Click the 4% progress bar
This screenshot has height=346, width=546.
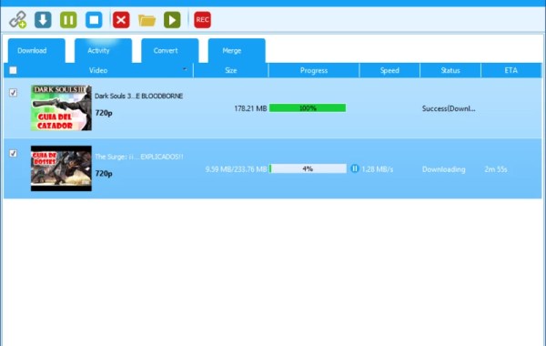coord(308,168)
